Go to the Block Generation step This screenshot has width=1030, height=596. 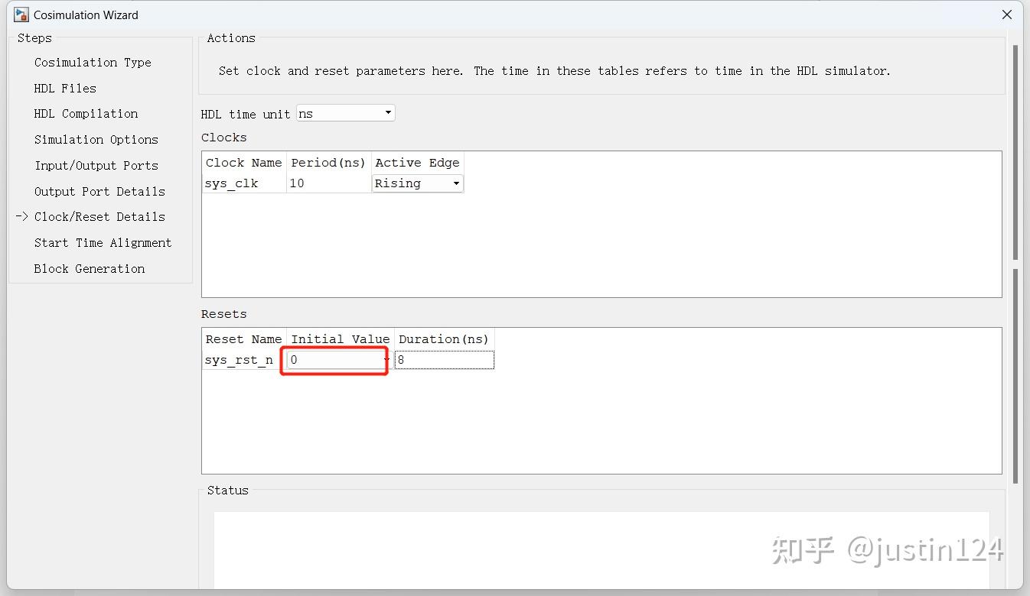pyautogui.click(x=89, y=269)
